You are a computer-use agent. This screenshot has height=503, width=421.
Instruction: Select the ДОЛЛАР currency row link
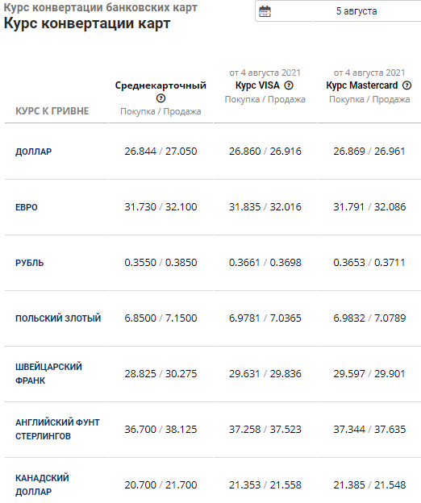[33, 152]
